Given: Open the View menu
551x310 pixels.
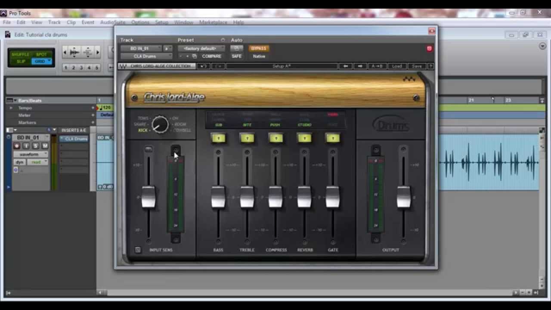Looking at the screenshot, I should pyautogui.click(x=37, y=22).
